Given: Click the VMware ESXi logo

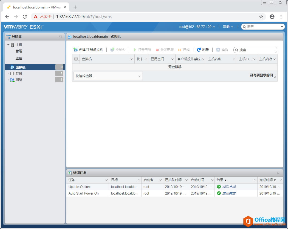Looking at the screenshot, I should [x=23, y=27].
